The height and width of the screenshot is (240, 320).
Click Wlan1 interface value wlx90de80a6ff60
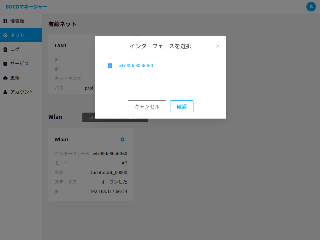pyautogui.click(x=110, y=154)
